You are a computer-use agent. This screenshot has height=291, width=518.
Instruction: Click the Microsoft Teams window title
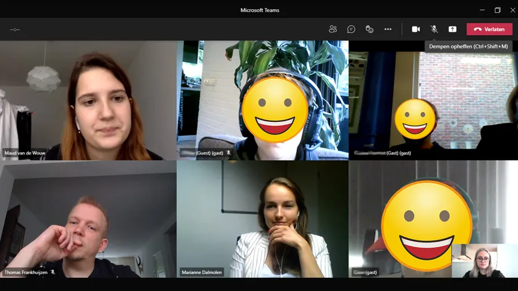(260, 10)
